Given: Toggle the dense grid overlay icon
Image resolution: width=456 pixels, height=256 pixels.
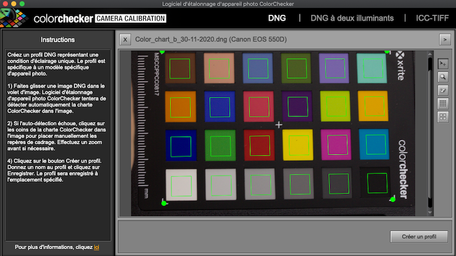Looking at the screenshot, I should point(443,103).
